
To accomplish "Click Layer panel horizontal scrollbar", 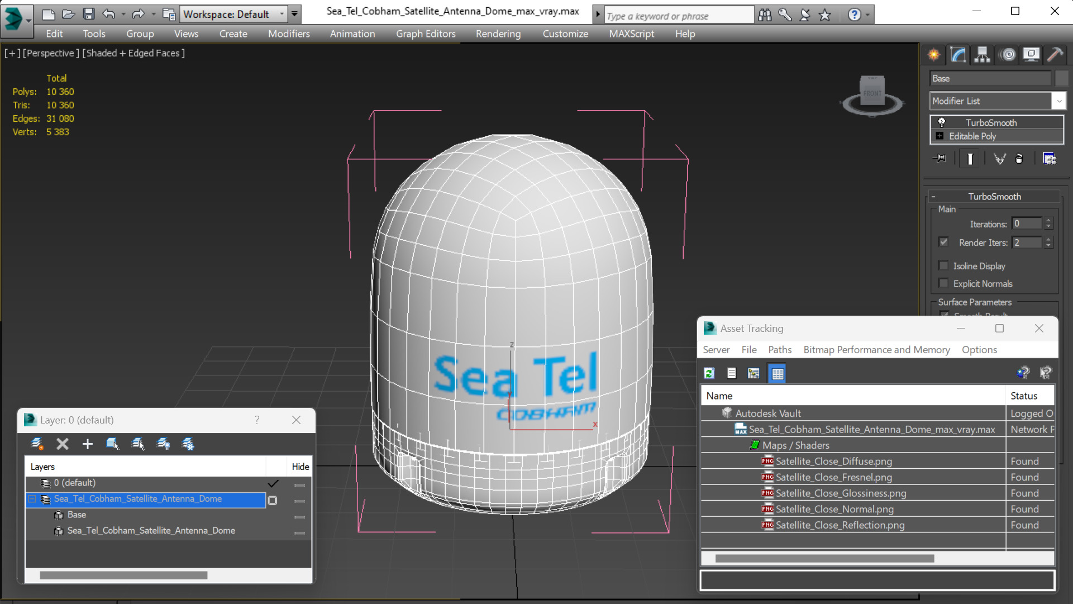I will [123, 576].
